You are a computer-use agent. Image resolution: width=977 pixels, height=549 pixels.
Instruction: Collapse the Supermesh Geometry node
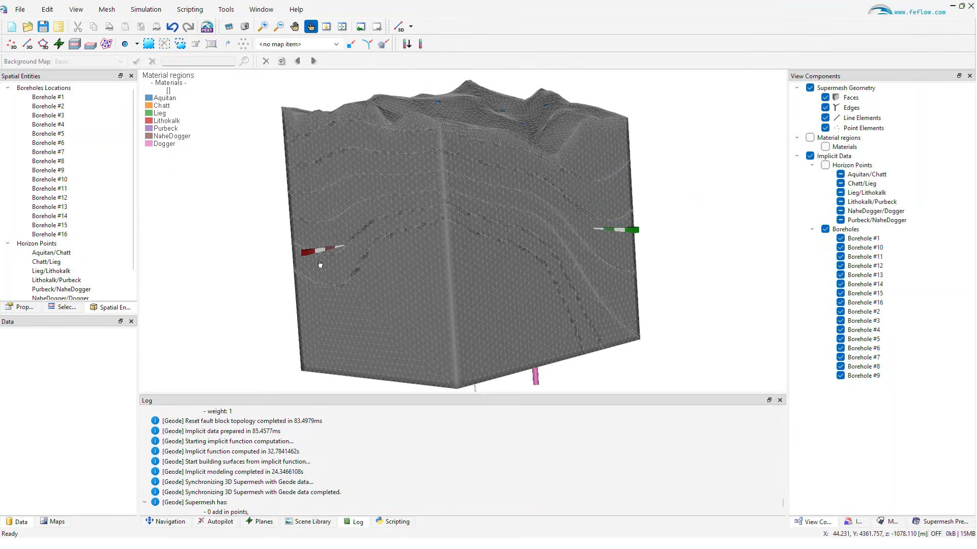pos(797,88)
